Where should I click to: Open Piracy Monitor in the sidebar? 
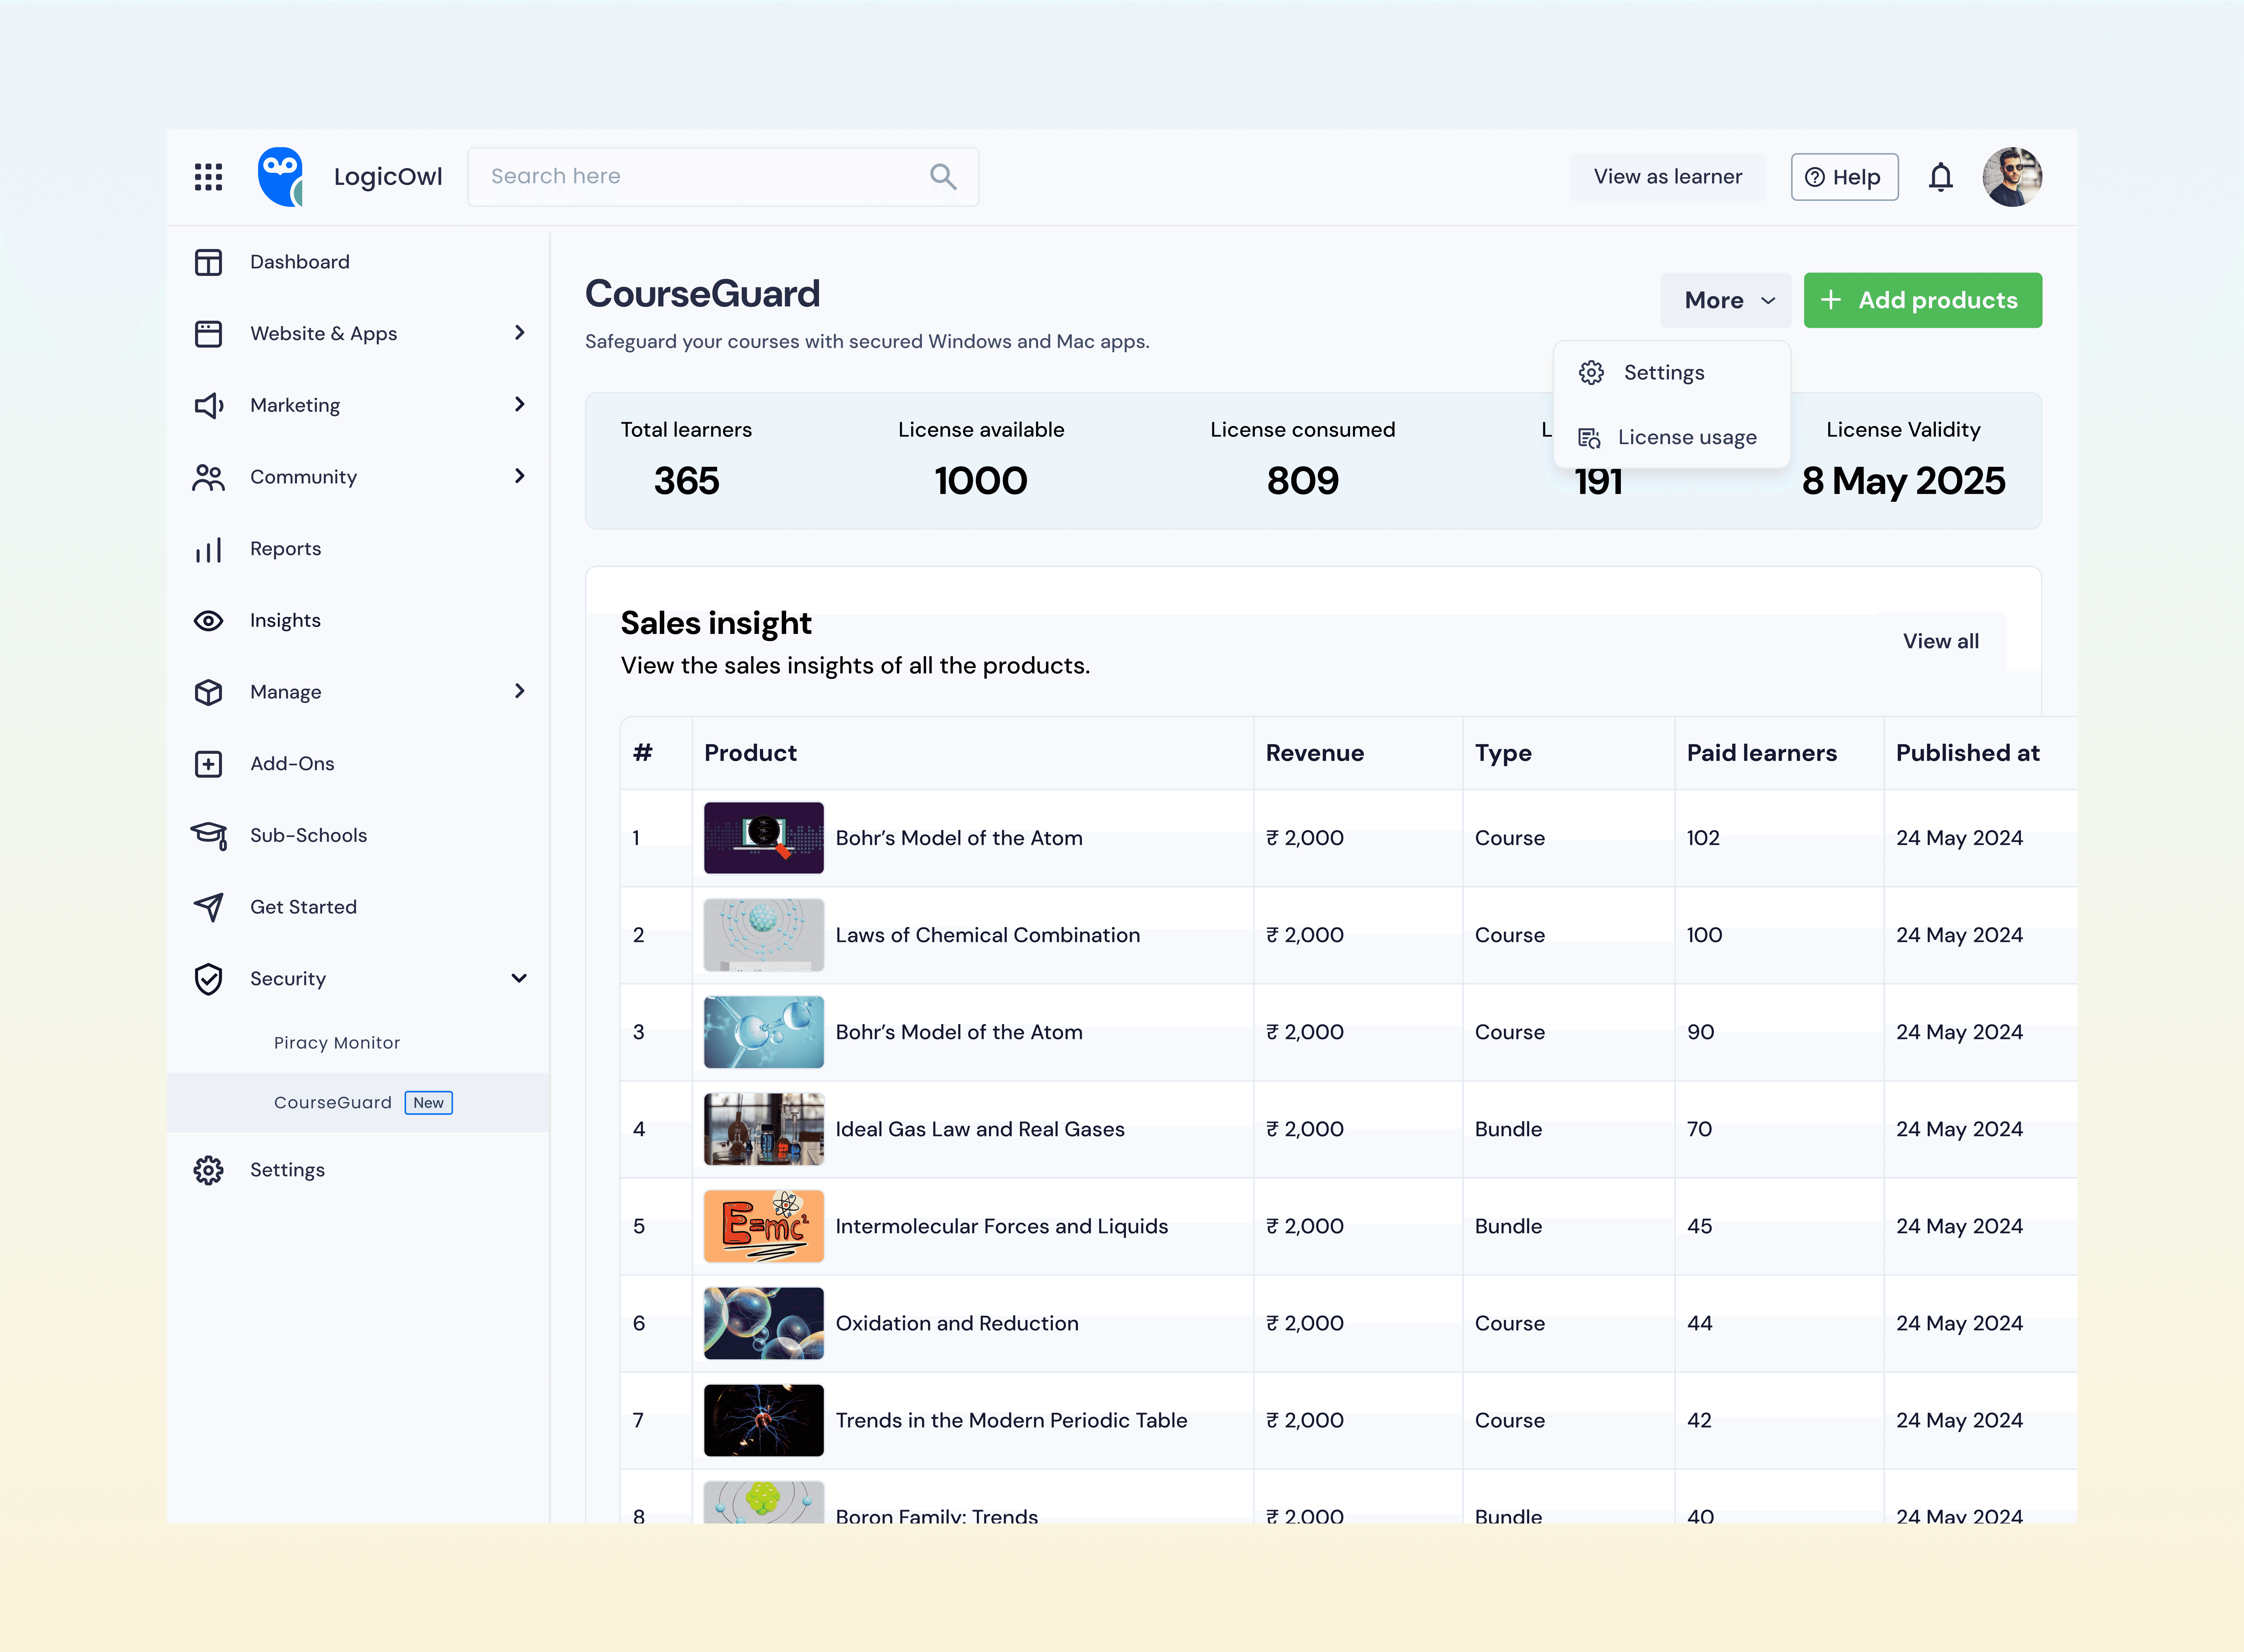point(337,1043)
